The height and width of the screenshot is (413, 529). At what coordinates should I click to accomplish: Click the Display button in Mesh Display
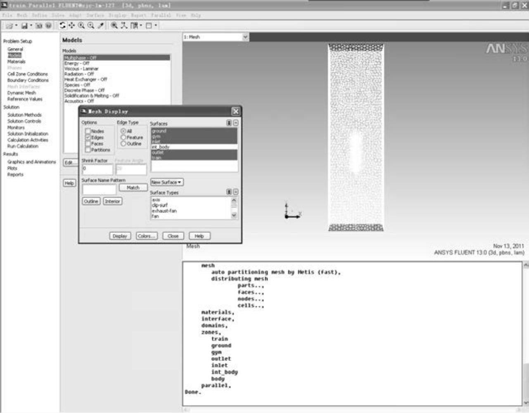tap(120, 236)
